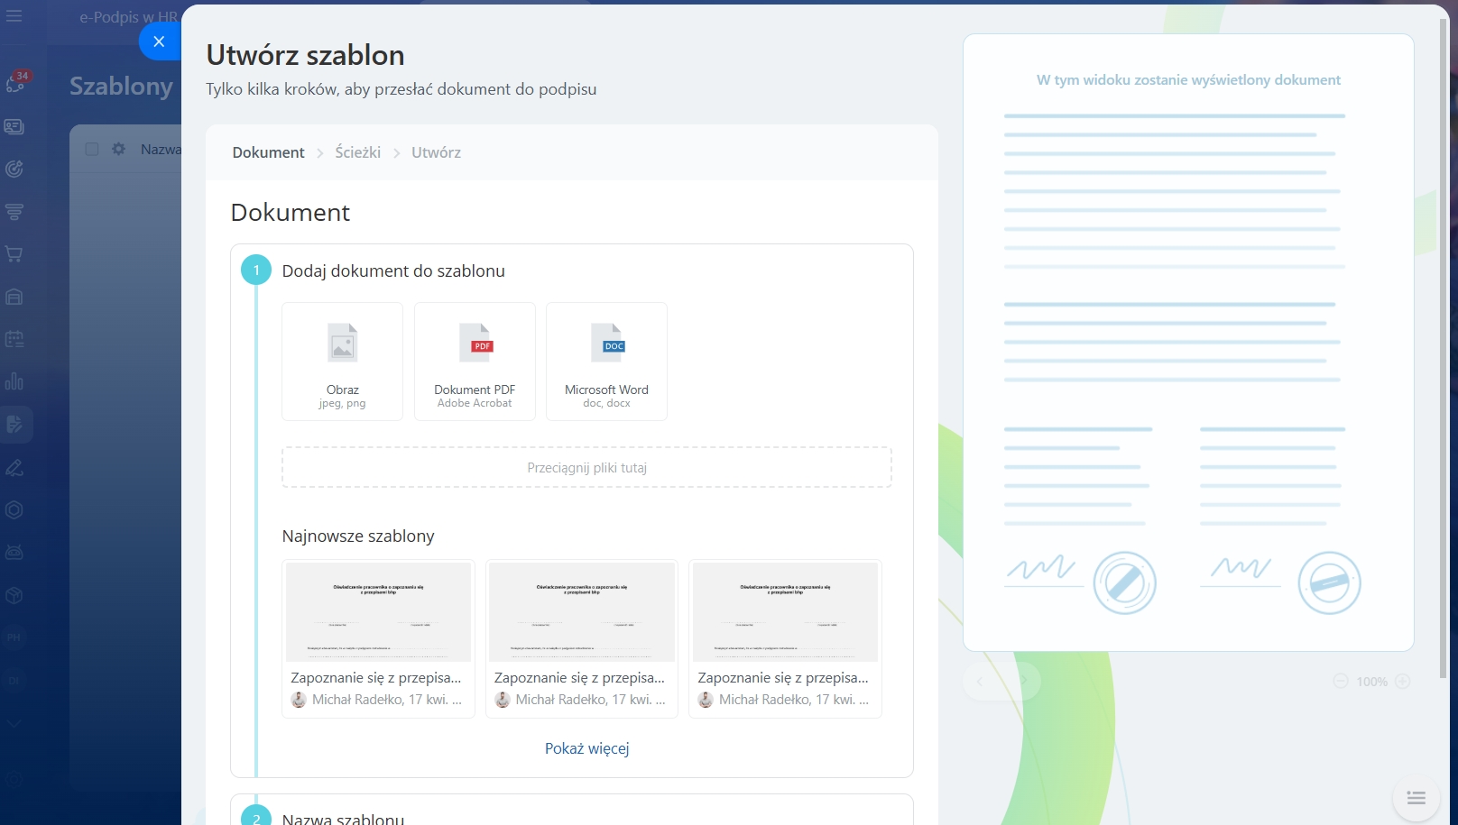Go to the Ścieżki breadcrumb step
The height and width of the screenshot is (825, 1458).
(x=358, y=152)
